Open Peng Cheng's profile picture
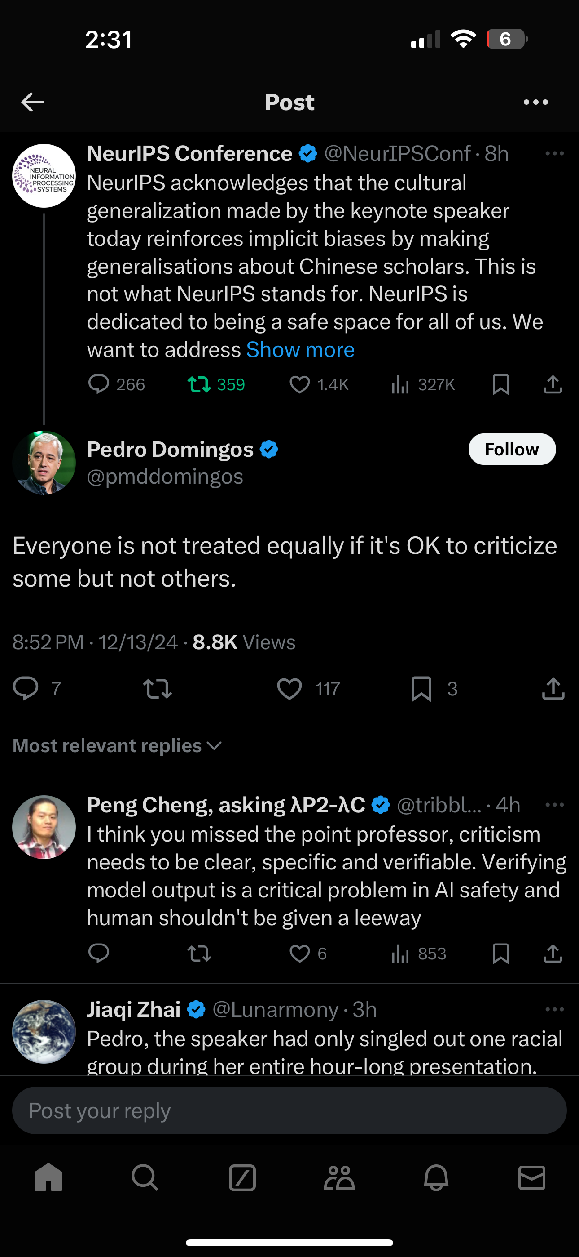The height and width of the screenshot is (1257, 579). click(44, 828)
